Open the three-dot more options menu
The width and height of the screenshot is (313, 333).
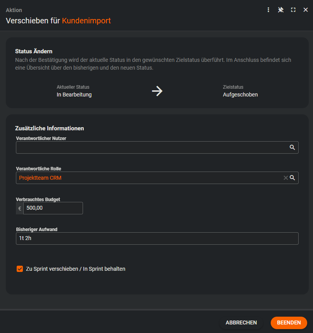pyautogui.click(x=268, y=10)
